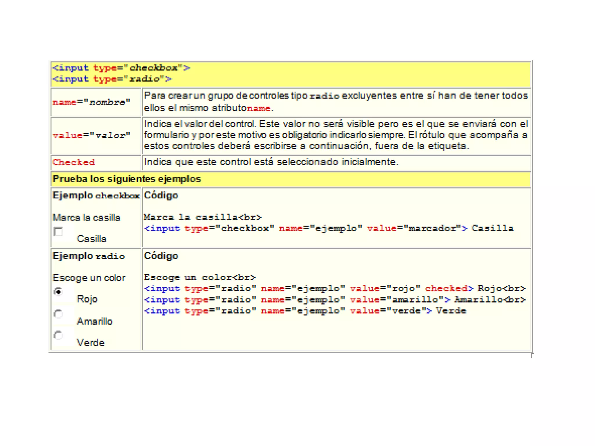This screenshot has width=595, height=446.
Task: Click the 'Prueba los siguientes ejemplos' yellow heading
Action: 127,179
